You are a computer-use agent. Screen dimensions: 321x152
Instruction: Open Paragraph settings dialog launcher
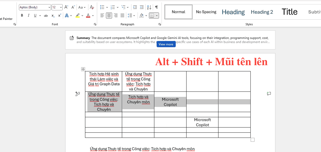click(x=160, y=24)
